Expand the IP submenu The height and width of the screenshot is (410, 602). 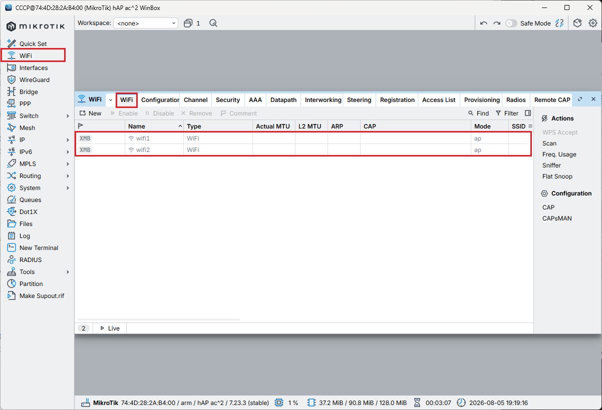[x=68, y=140]
